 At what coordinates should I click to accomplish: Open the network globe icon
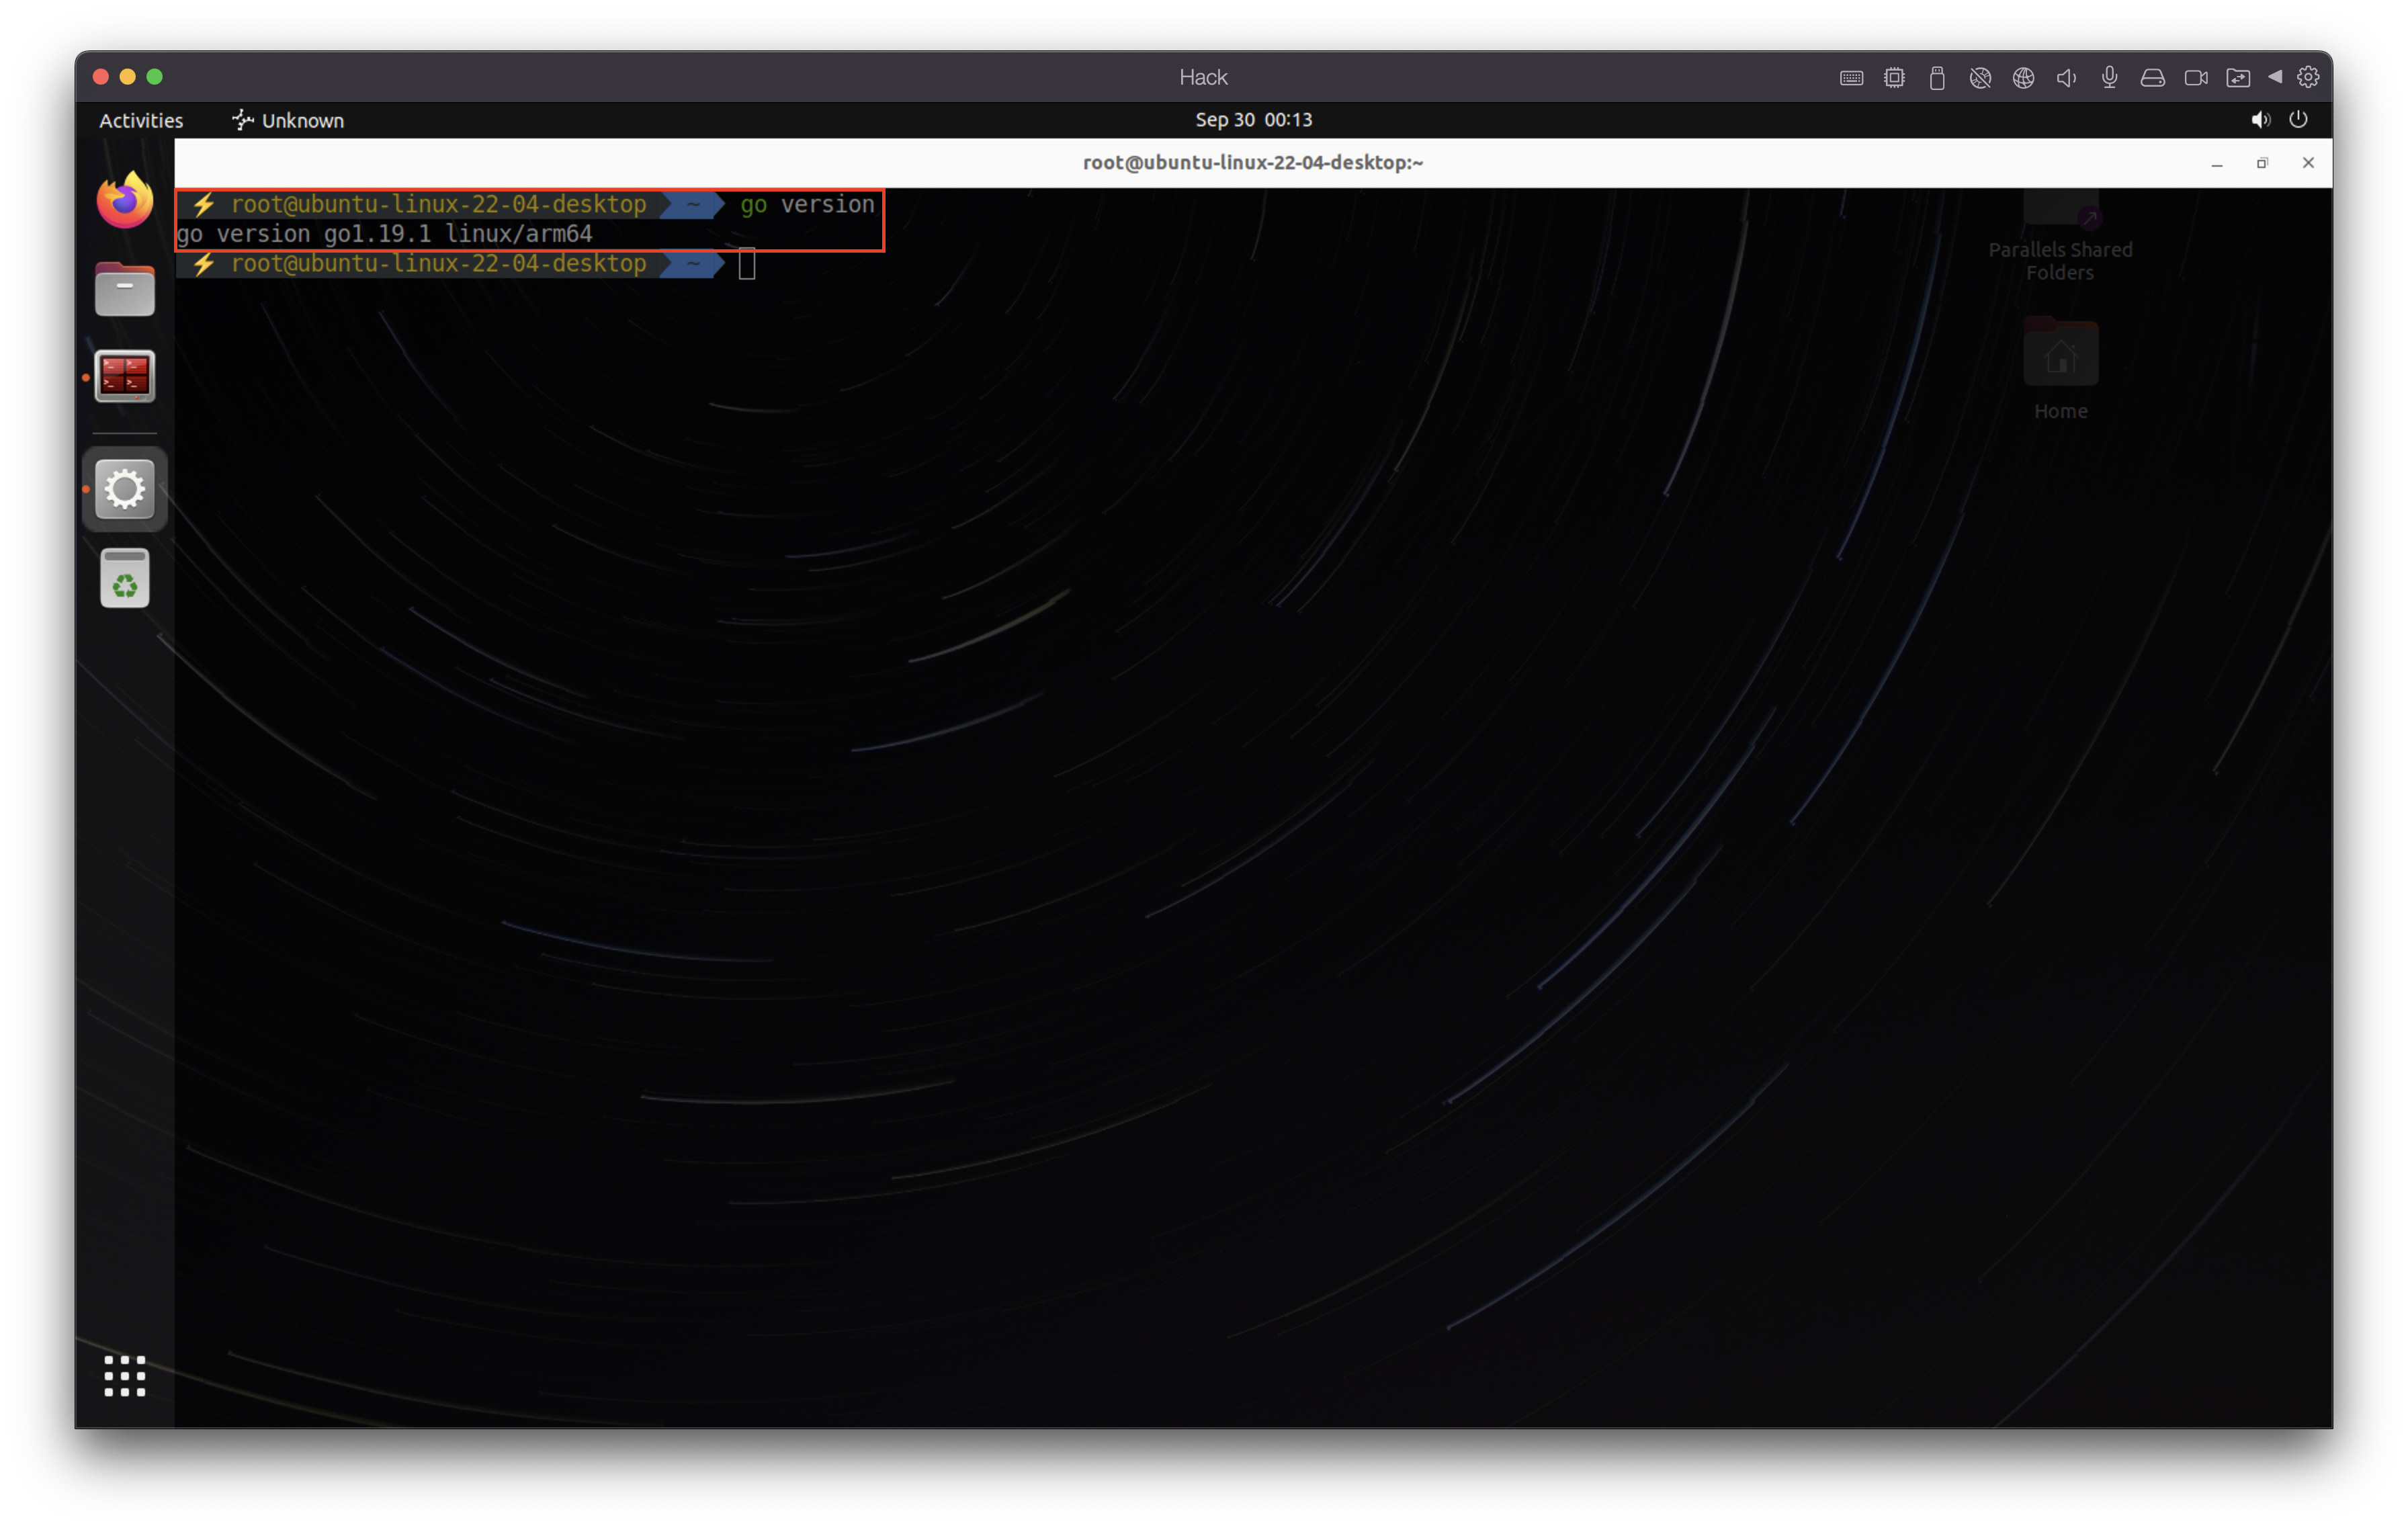[2023, 78]
